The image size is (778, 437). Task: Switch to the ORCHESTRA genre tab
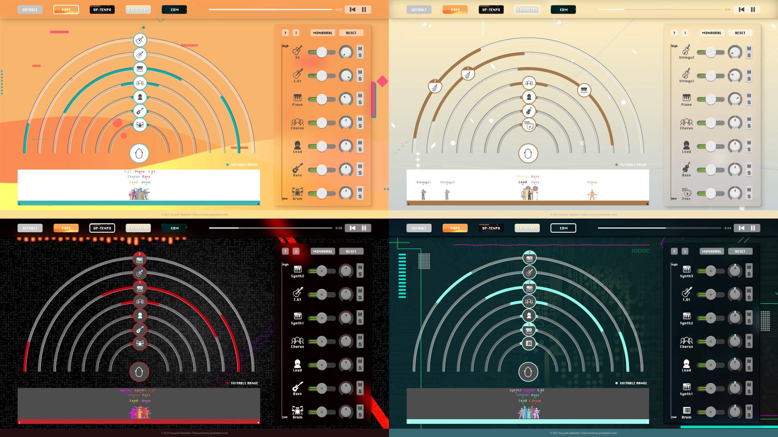(138, 9)
